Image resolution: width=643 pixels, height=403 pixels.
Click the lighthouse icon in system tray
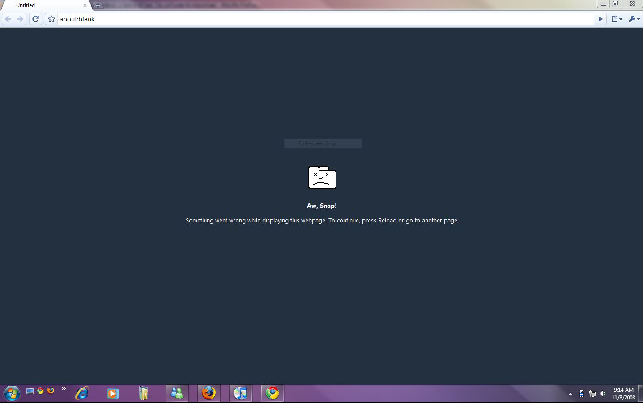(582, 394)
